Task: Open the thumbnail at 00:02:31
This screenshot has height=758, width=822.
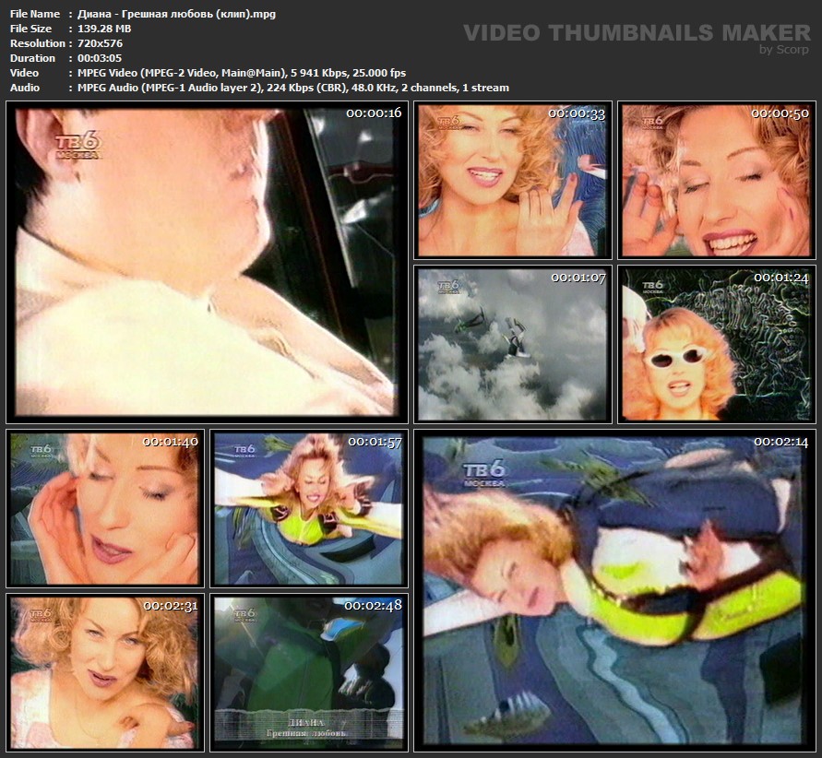Action: coord(104,671)
